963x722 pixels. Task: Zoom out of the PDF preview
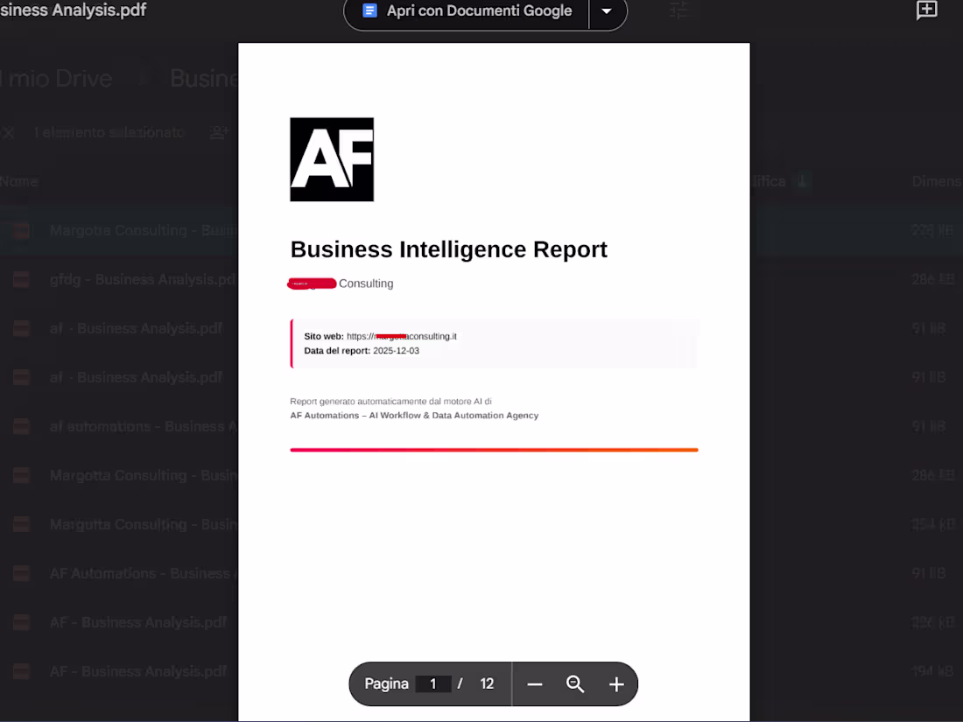(534, 683)
